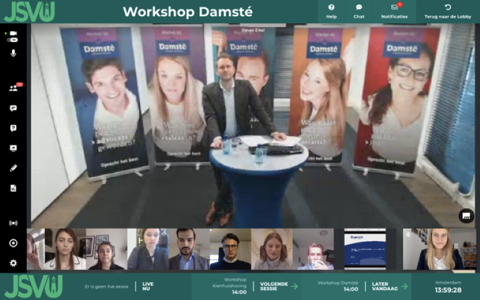Click the broadcast signal icon
This screenshot has width=480, height=300.
13,223
